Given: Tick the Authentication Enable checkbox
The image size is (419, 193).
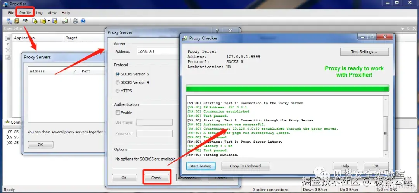Looking at the screenshot, I should (x=118, y=113).
